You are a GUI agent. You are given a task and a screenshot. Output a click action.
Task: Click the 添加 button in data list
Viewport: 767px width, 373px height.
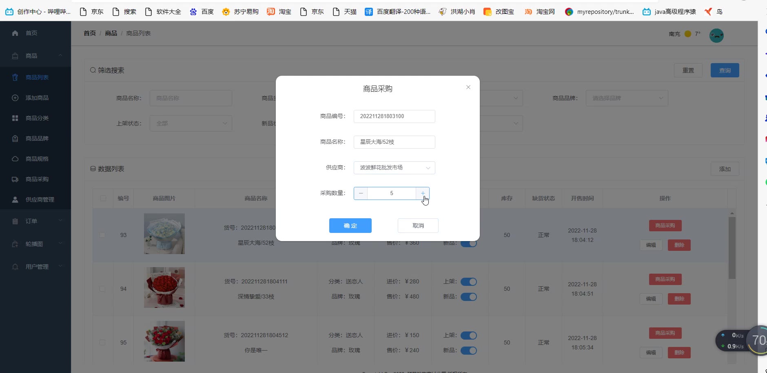[x=725, y=169]
